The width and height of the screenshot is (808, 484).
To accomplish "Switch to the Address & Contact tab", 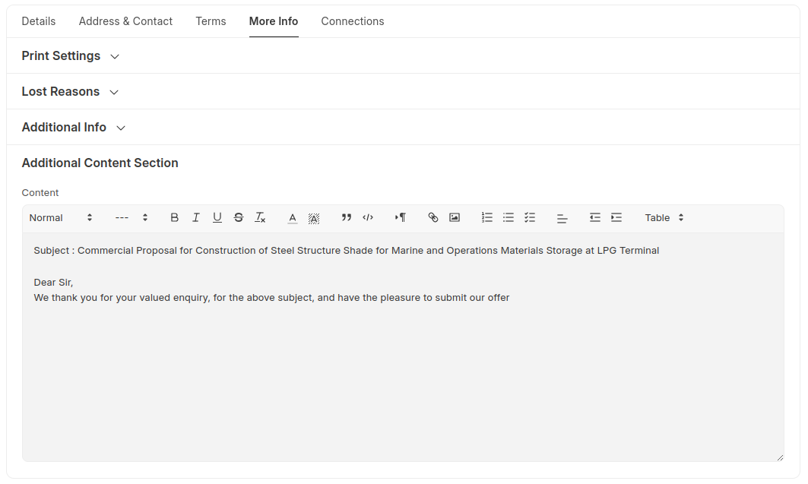I will pyautogui.click(x=125, y=21).
